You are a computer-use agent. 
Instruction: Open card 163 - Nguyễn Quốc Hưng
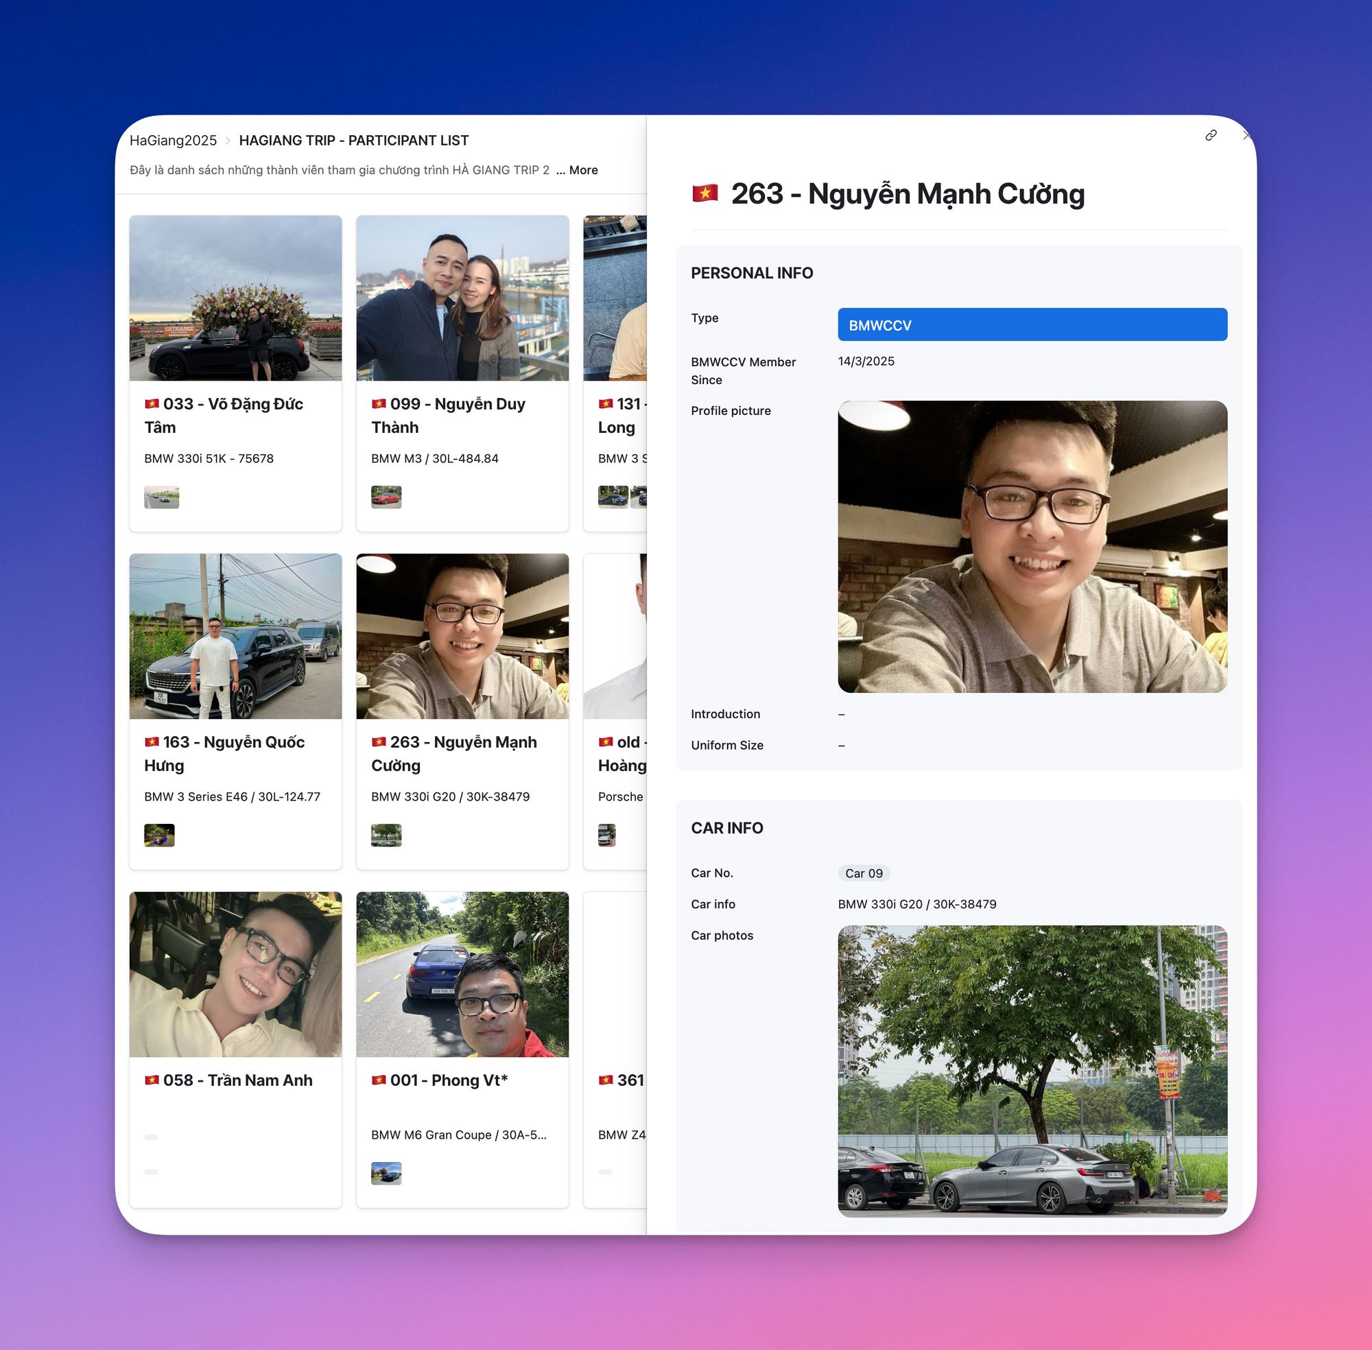[x=235, y=711]
